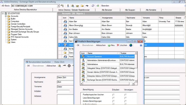The width and height of the screenshot is (186, 105).
Task: Switch to Active Directory Globaler Objektbrowser tab
Action: click(x=74, y=10)
